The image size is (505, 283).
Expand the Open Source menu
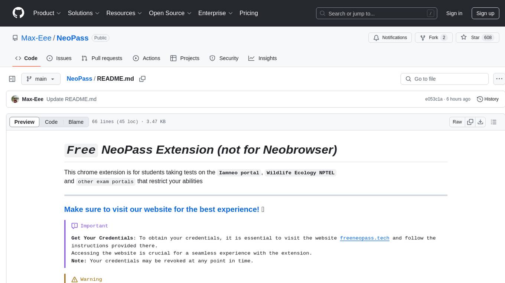[170, 13]
